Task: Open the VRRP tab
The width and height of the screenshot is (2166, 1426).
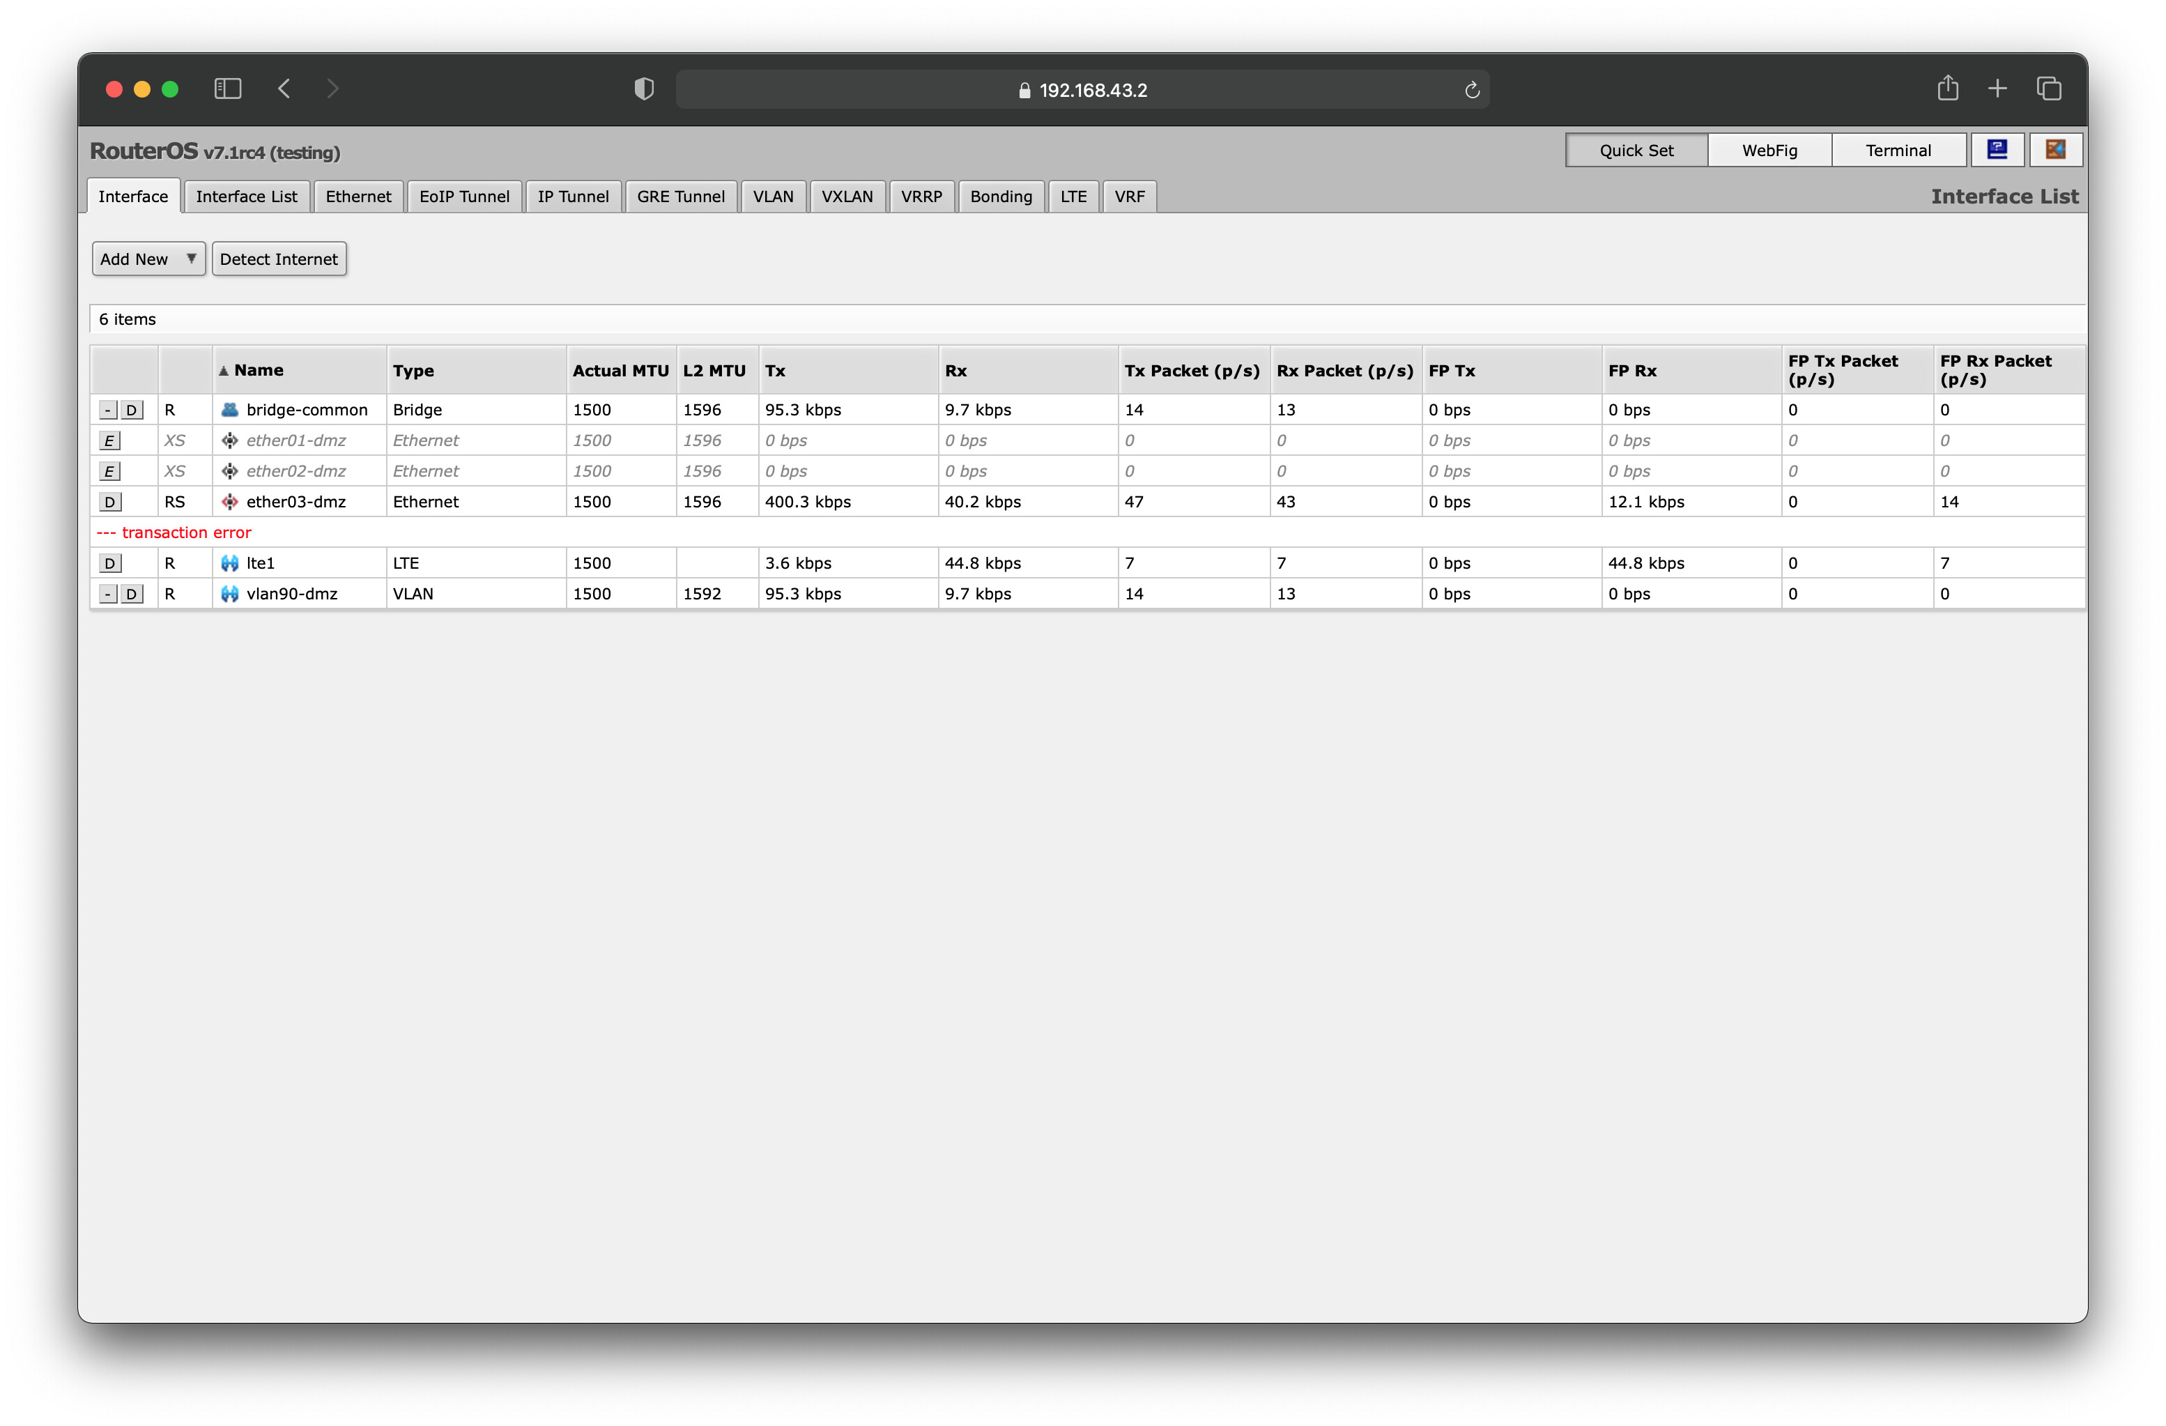Action: (x=921, y=196)
